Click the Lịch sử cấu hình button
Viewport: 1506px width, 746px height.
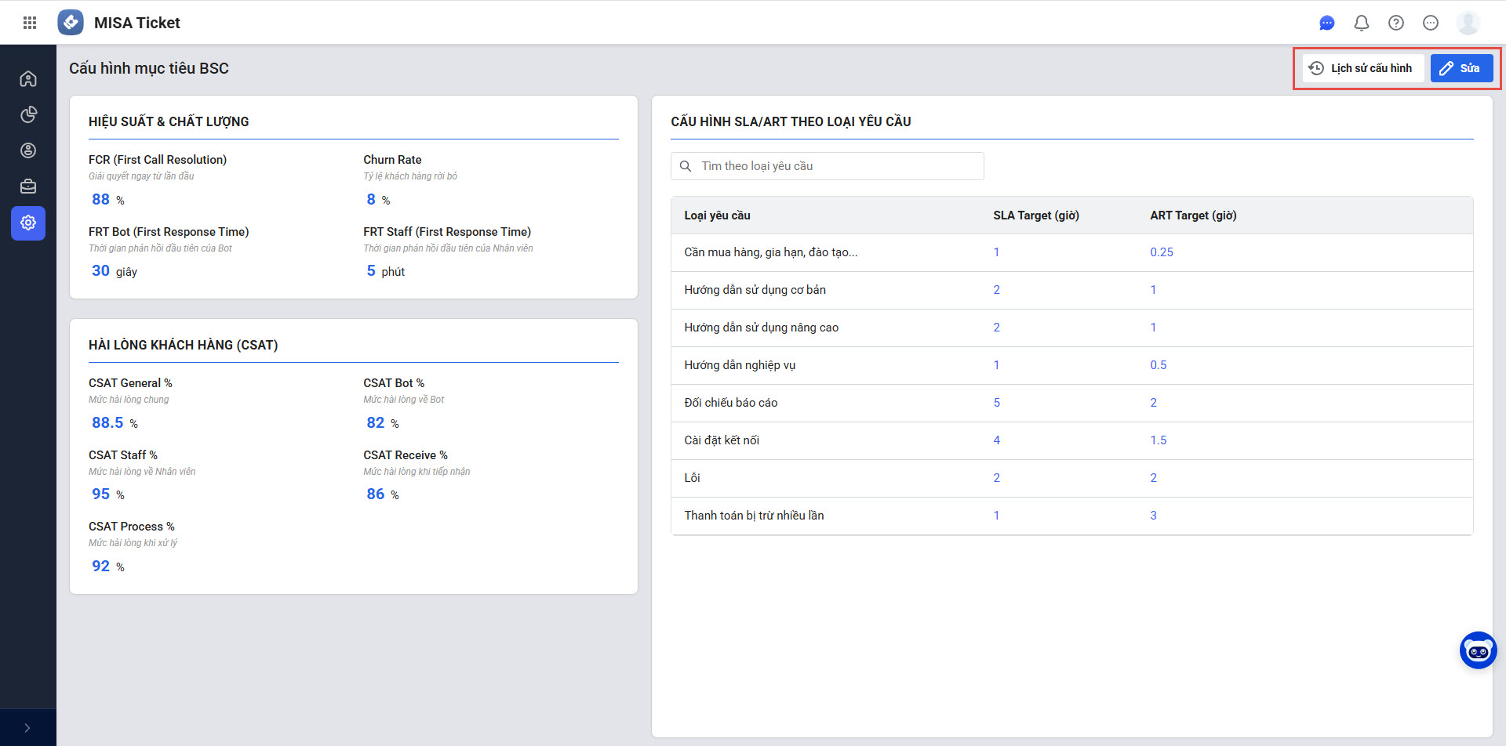click(x=1362, y=68)
